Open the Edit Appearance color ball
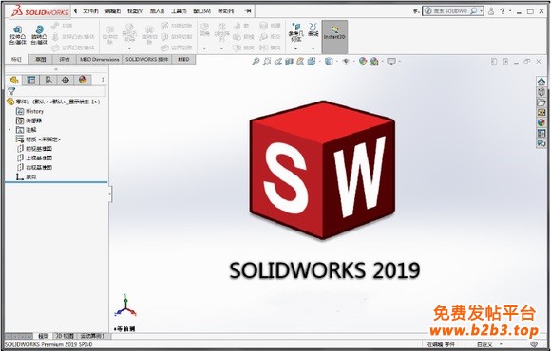The height and width of the screenshot is (351, 551). point(362,62)
